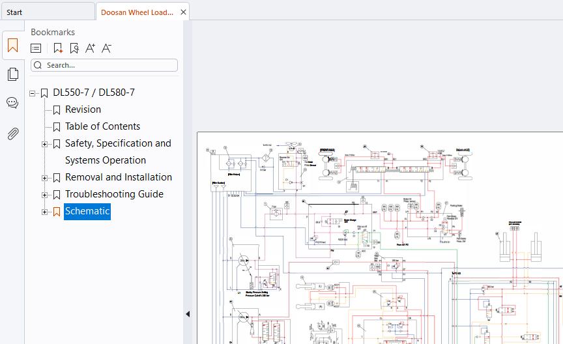
Task: Select the Doosan Wheel Loader document tab
Action: (x=137, y=12)
